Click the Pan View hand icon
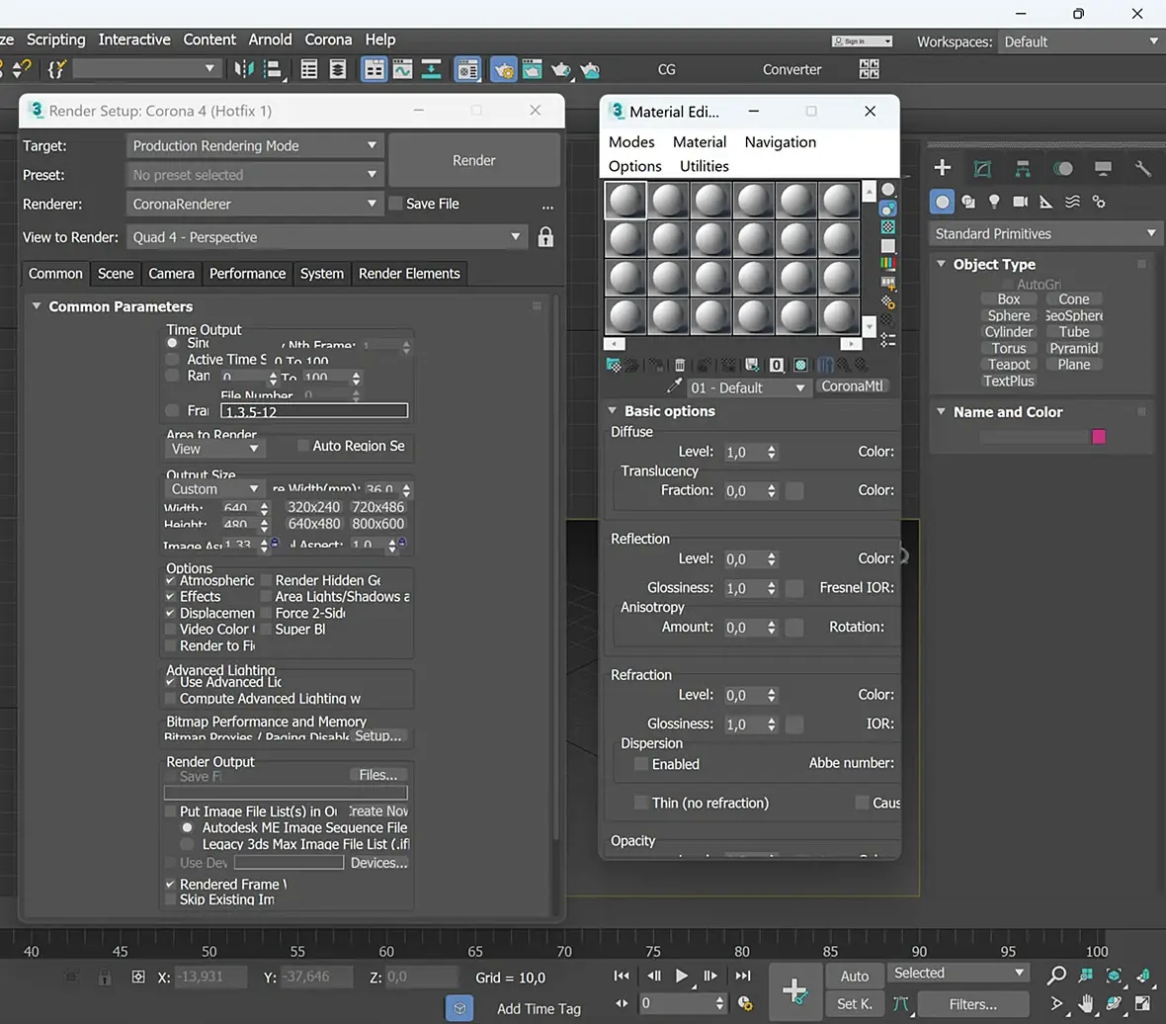The image size is (1166, 1024). pyautogui.click(x=1085, y=1003)
